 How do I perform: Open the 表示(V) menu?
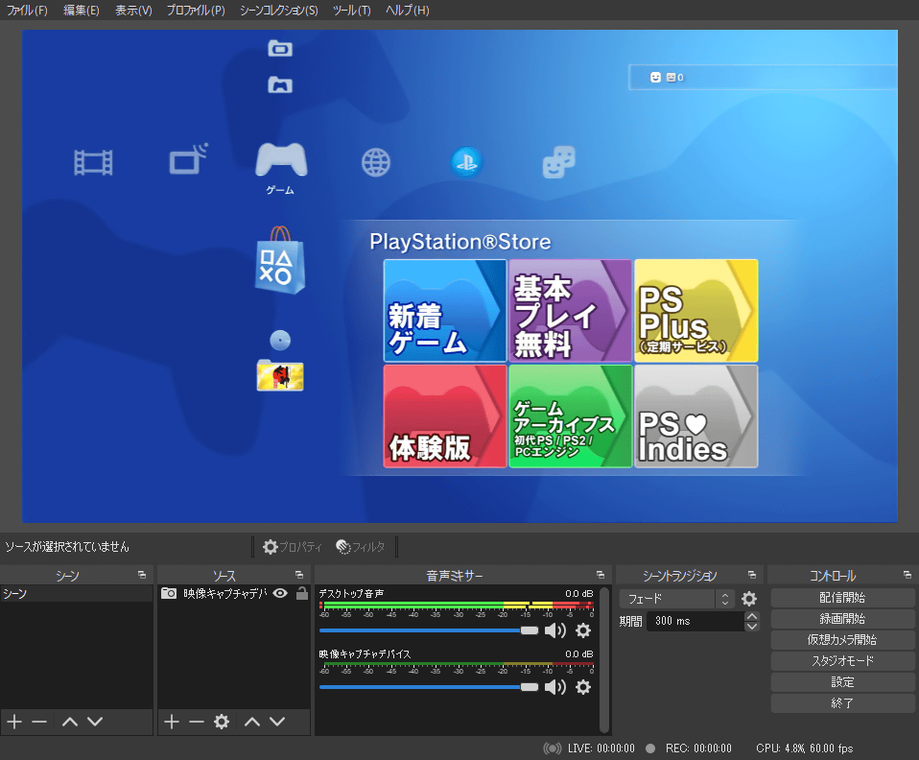133,10
